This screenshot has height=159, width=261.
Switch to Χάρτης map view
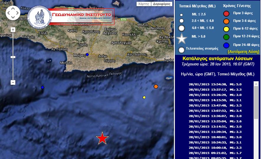pos(144,4)
